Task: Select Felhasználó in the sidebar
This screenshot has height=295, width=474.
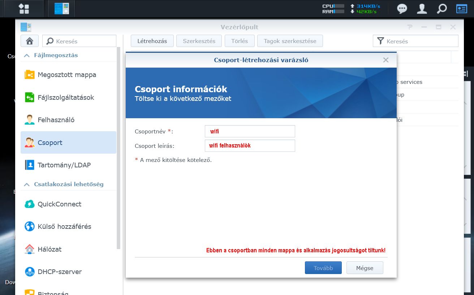Action: [x=56, y=120]
